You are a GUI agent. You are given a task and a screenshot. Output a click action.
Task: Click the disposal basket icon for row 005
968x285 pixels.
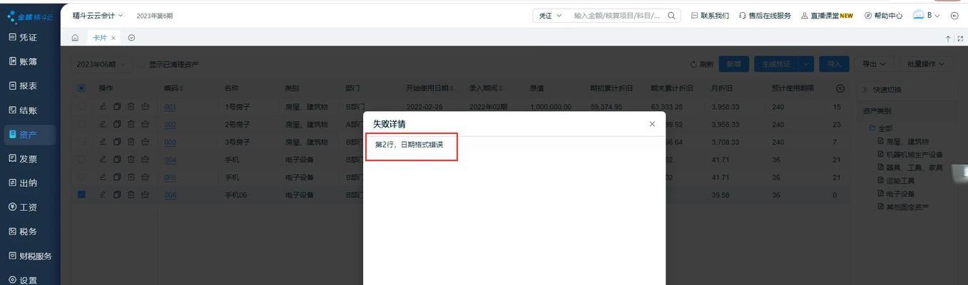tap(146, 177)
